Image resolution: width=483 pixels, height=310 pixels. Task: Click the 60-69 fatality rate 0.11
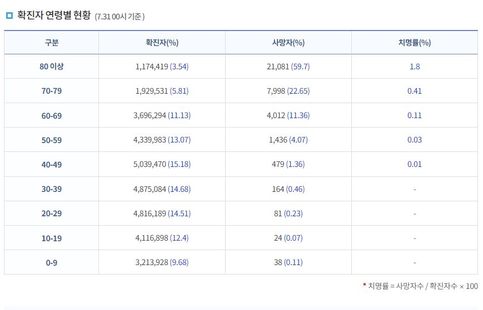(x=415, y=115)
